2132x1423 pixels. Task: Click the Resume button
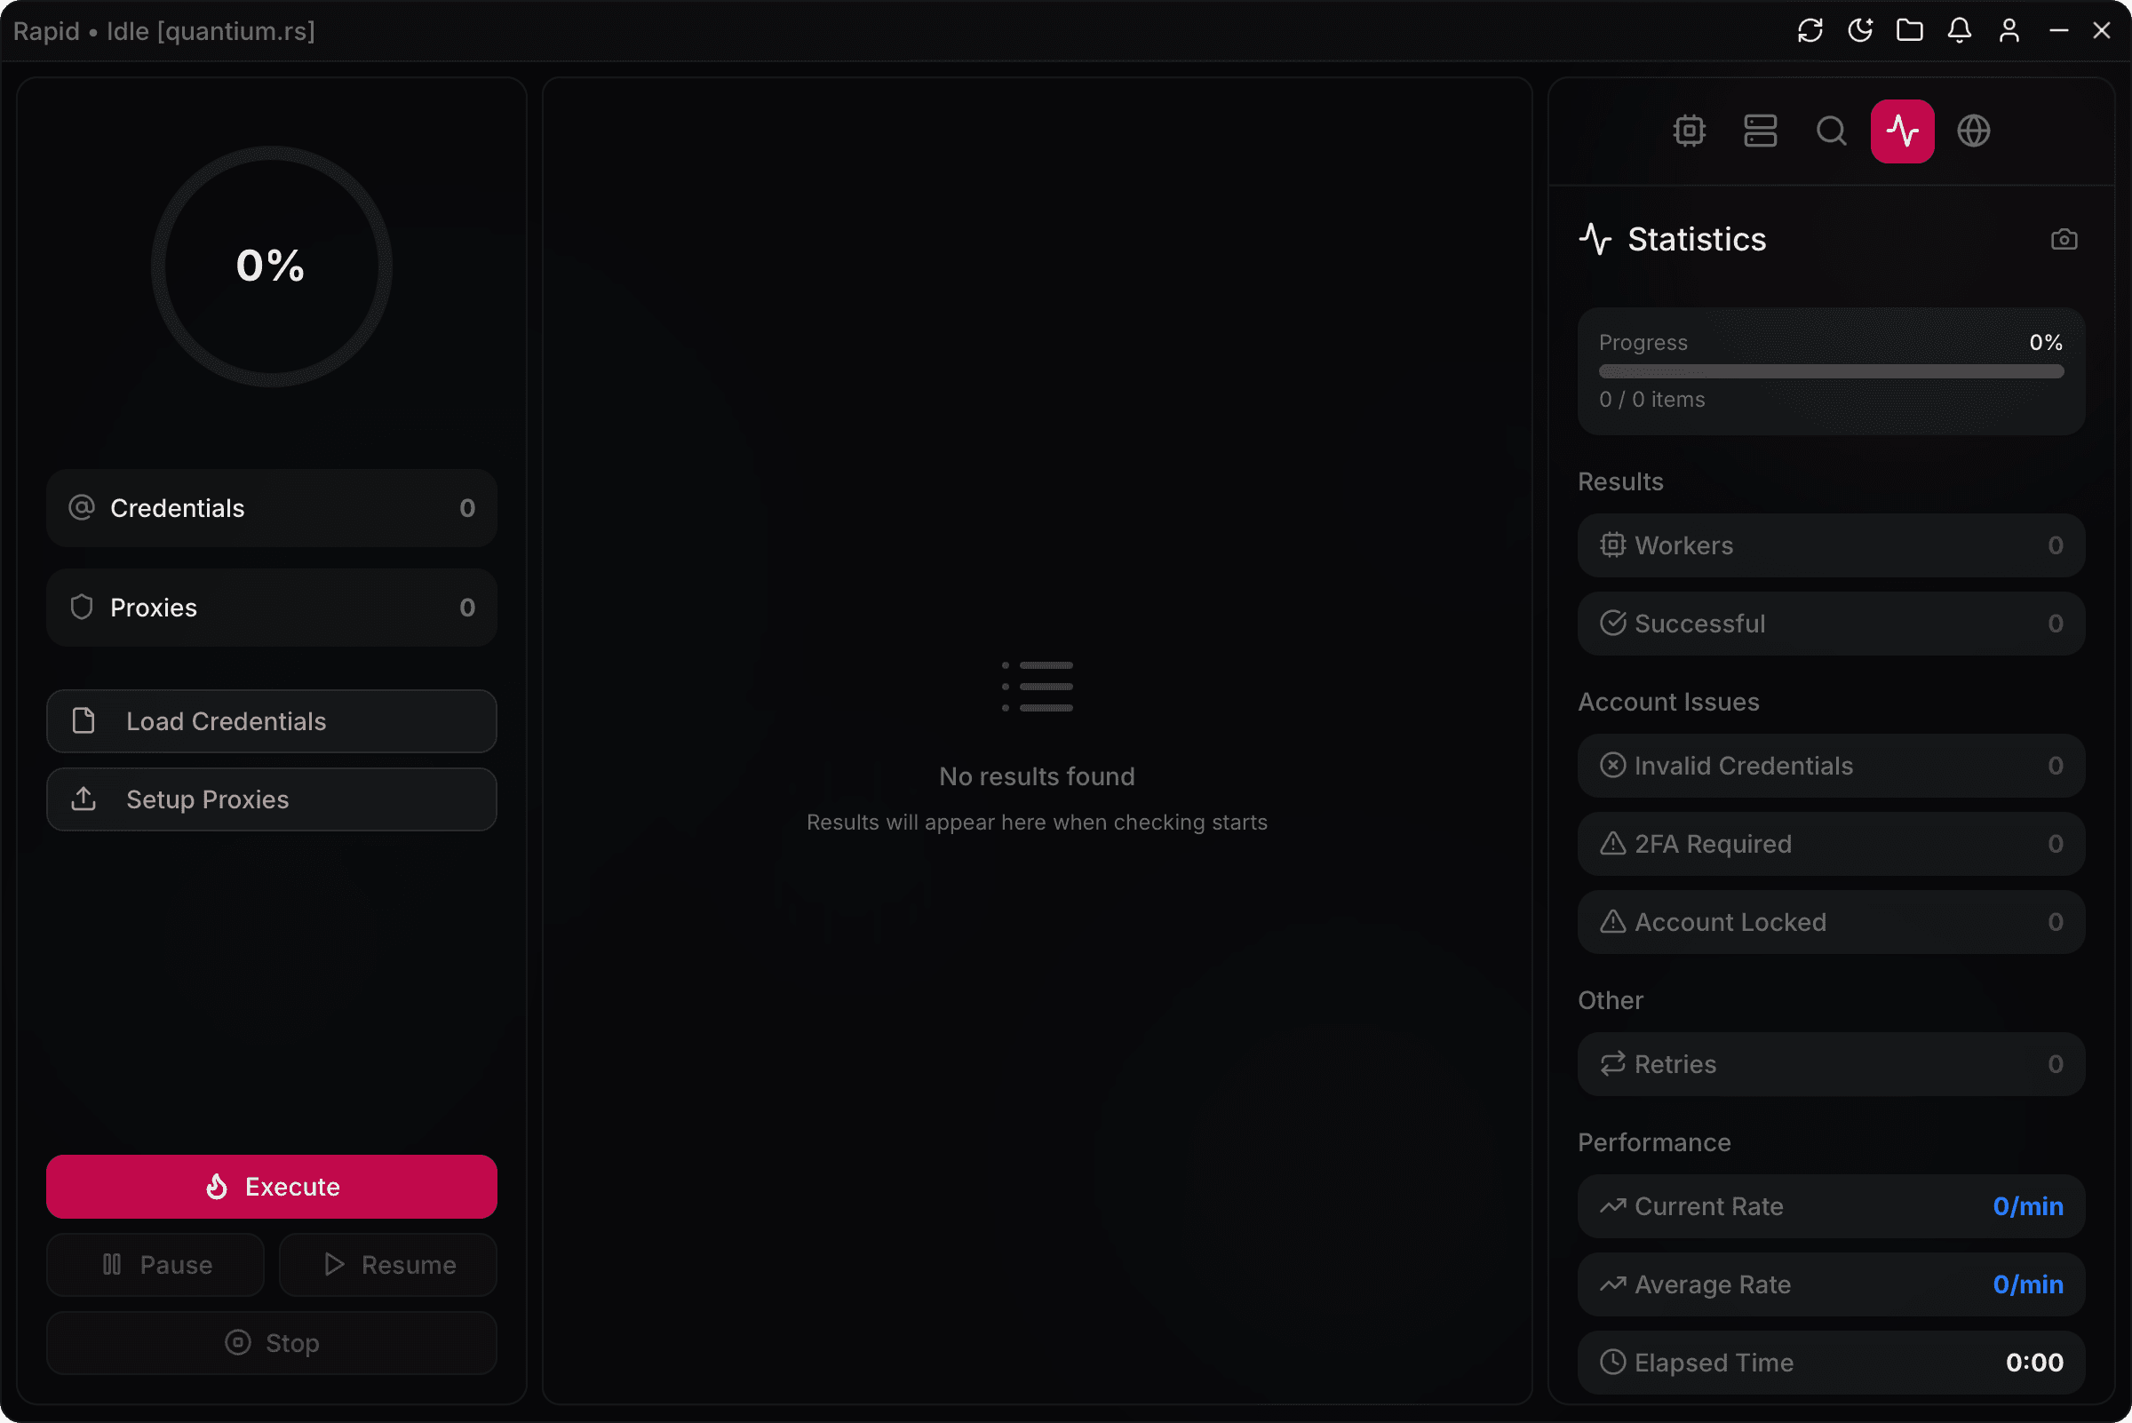click(387, 1265)
